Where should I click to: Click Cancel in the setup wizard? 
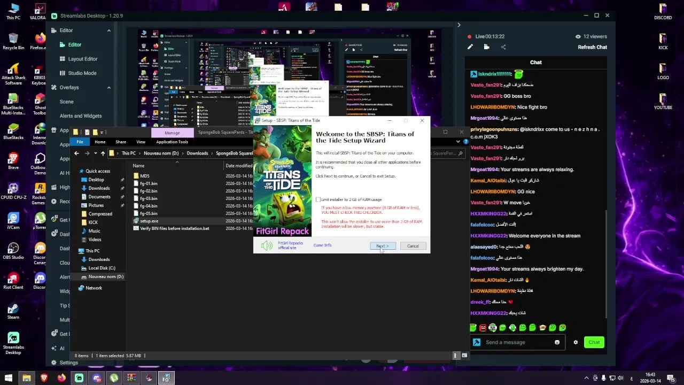pyautogui.click(x=413, y=246)
